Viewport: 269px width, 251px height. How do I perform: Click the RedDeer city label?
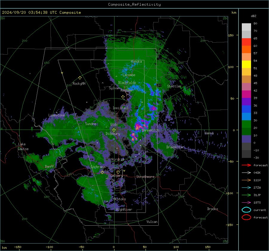(x=127, y=90)
